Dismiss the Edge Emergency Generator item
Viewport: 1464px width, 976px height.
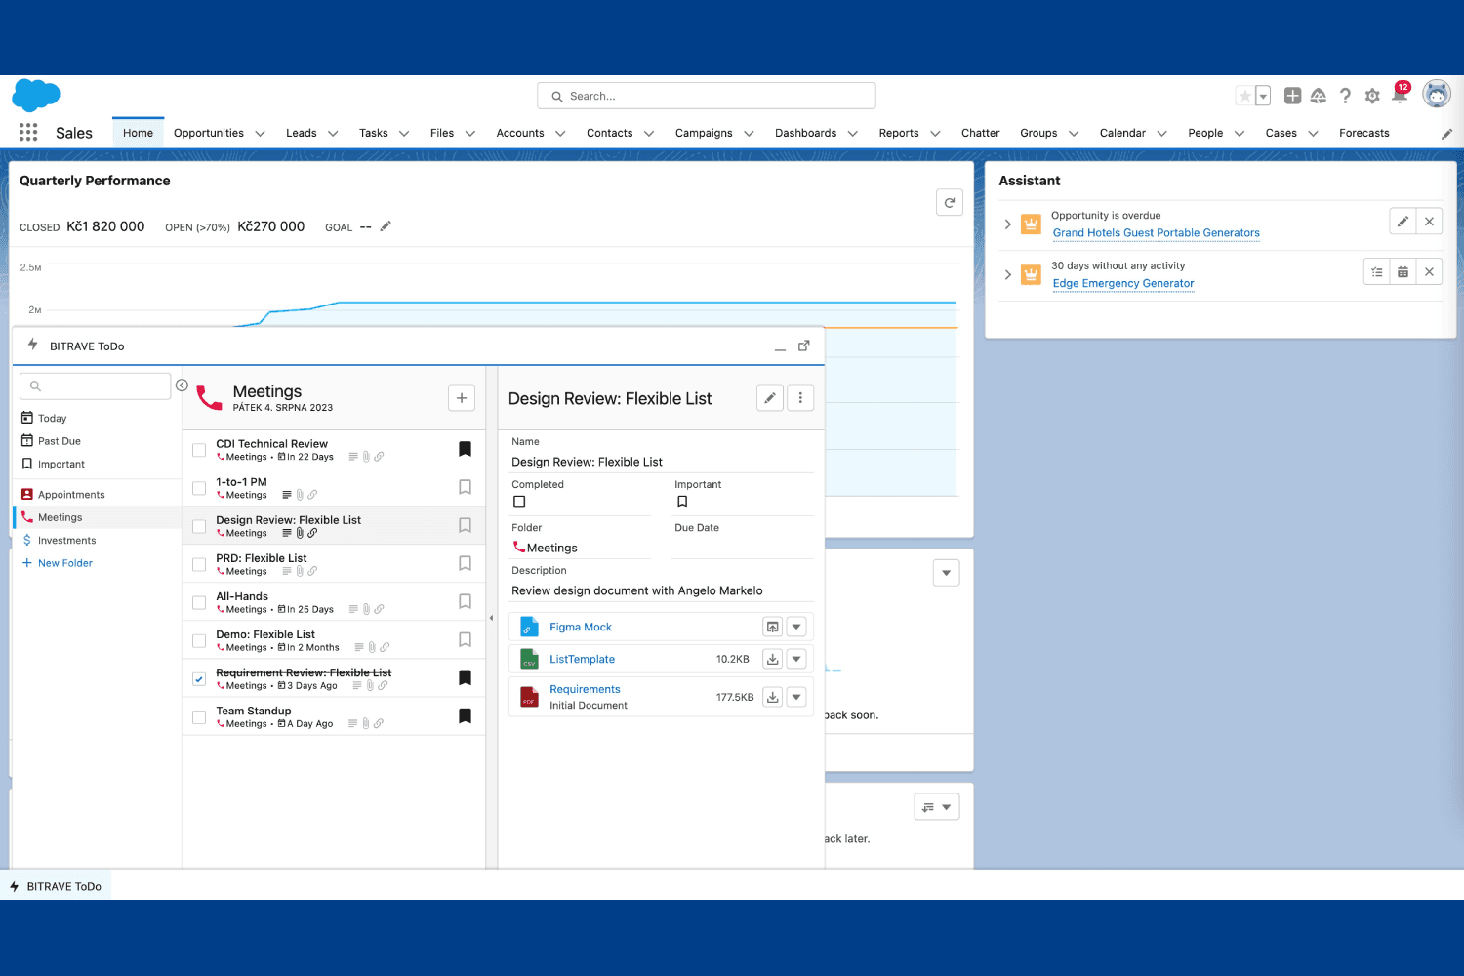pyautogui.click(x=1429, y=272)
